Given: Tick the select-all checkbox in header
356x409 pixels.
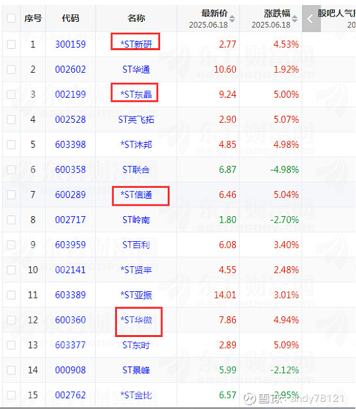Looking at the screenshot, I should click(11, 18).
